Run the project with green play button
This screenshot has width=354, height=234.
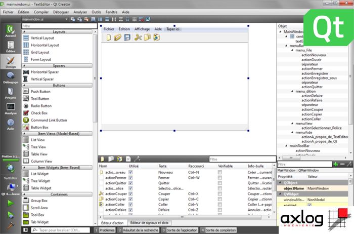10,203
